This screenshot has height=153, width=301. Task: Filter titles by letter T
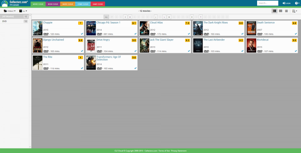coord(201,17)
